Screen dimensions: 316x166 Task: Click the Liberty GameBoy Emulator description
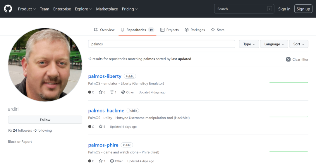[x=126, y=83]
